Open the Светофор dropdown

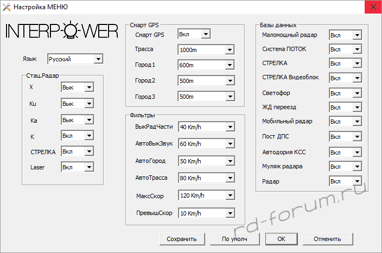pos(346,93)
